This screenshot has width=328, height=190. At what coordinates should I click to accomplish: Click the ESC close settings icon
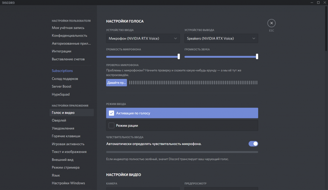(x=271, y=23)
